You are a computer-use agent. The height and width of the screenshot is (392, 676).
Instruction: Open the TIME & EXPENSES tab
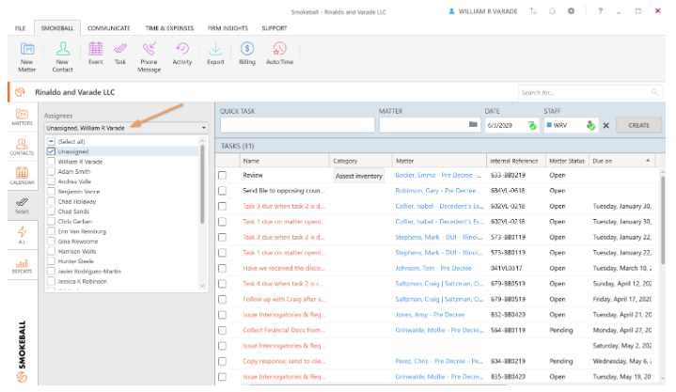pyautogui.click(x=169, y=28)
